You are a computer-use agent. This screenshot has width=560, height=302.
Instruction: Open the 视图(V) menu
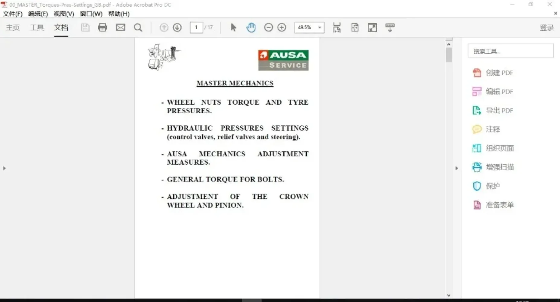(x=64, y=14)
